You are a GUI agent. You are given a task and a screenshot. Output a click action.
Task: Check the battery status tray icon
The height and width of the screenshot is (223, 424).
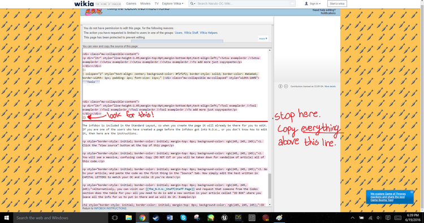tap(362, 218)
